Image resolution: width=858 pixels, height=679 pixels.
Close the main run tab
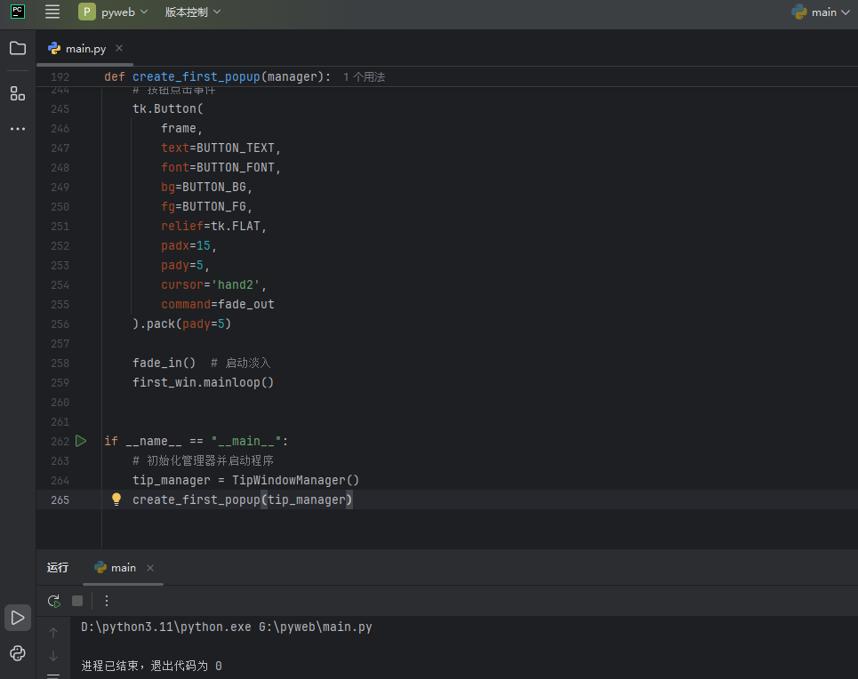coord(150,568)
